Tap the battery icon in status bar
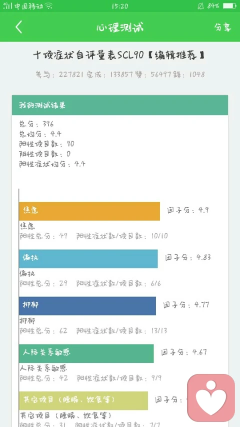 coord(229,6)
